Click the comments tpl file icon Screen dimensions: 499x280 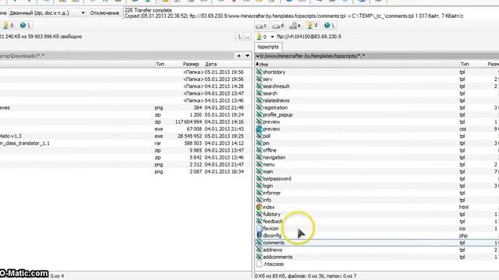tap(259, 243)
